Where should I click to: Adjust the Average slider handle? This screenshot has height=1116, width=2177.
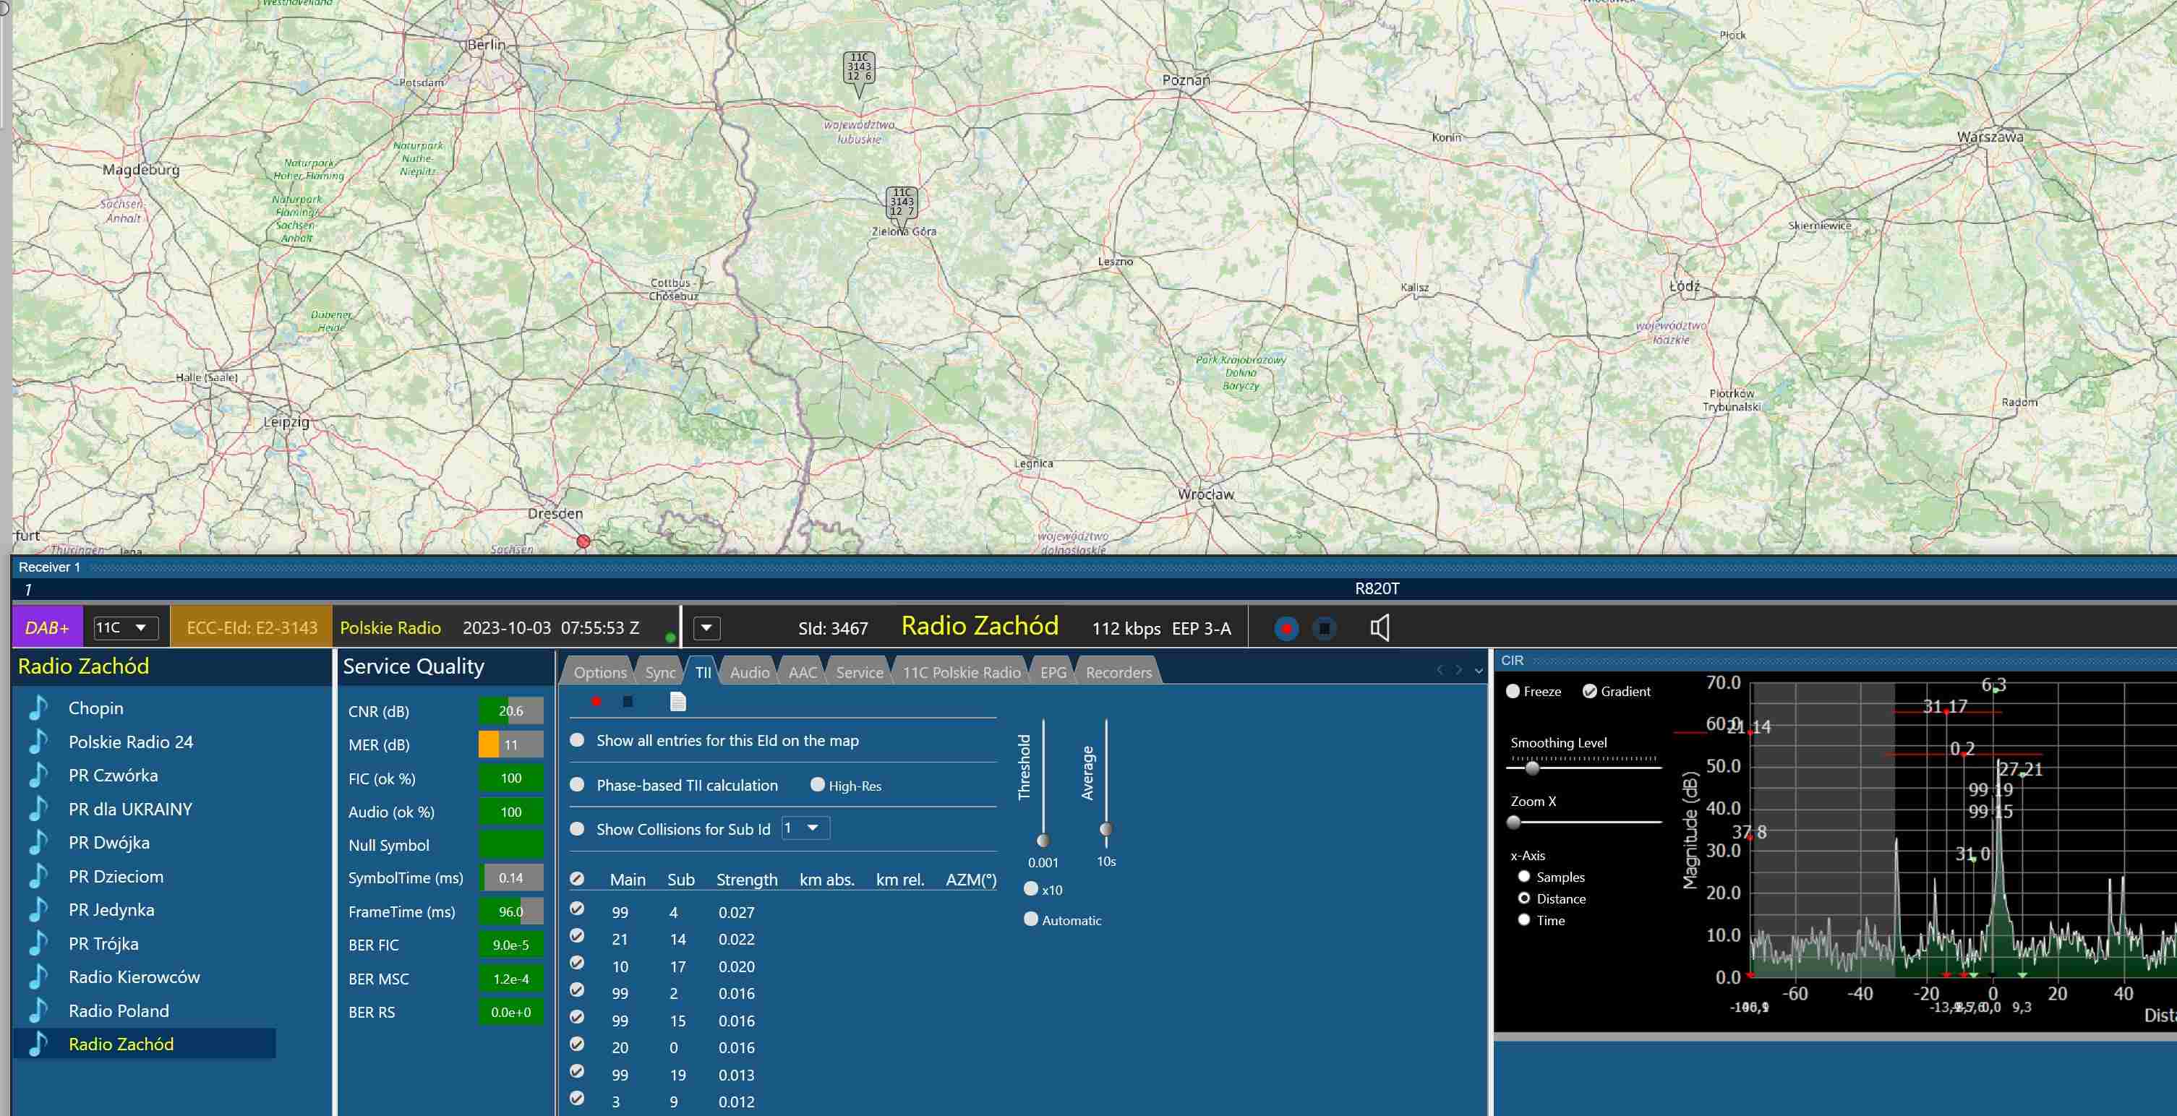click(1105, 829)
